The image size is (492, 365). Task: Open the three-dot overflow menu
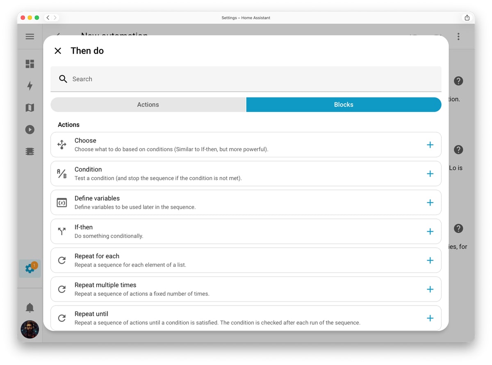(458, 36)
